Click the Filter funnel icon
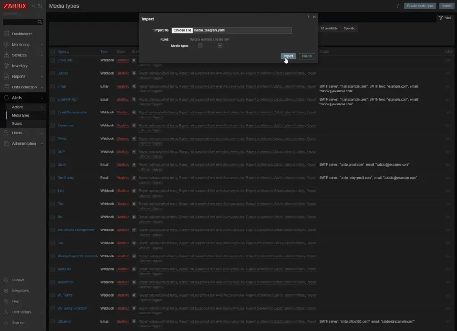This screenshot has height=331, width=457. pos(440,18)
